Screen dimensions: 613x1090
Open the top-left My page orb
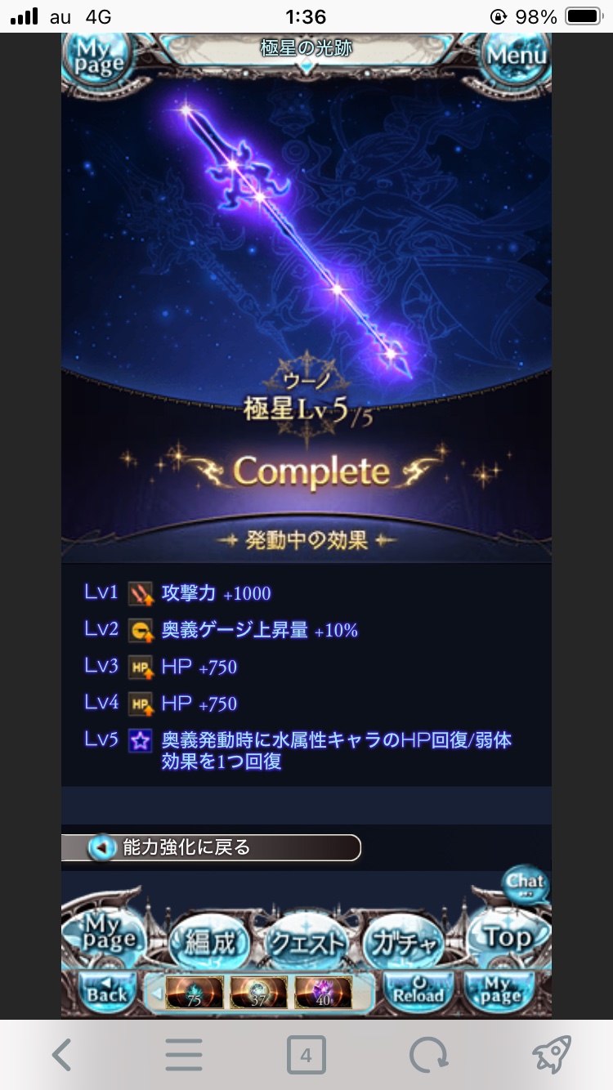coord(99,56)
